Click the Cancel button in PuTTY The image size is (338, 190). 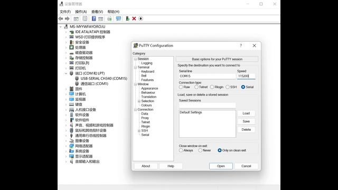(x=246, y=166)
